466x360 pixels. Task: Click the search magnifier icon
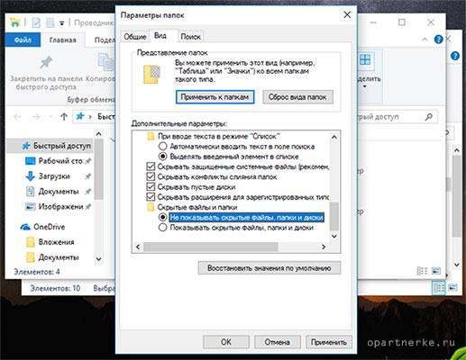click(429, 116)
